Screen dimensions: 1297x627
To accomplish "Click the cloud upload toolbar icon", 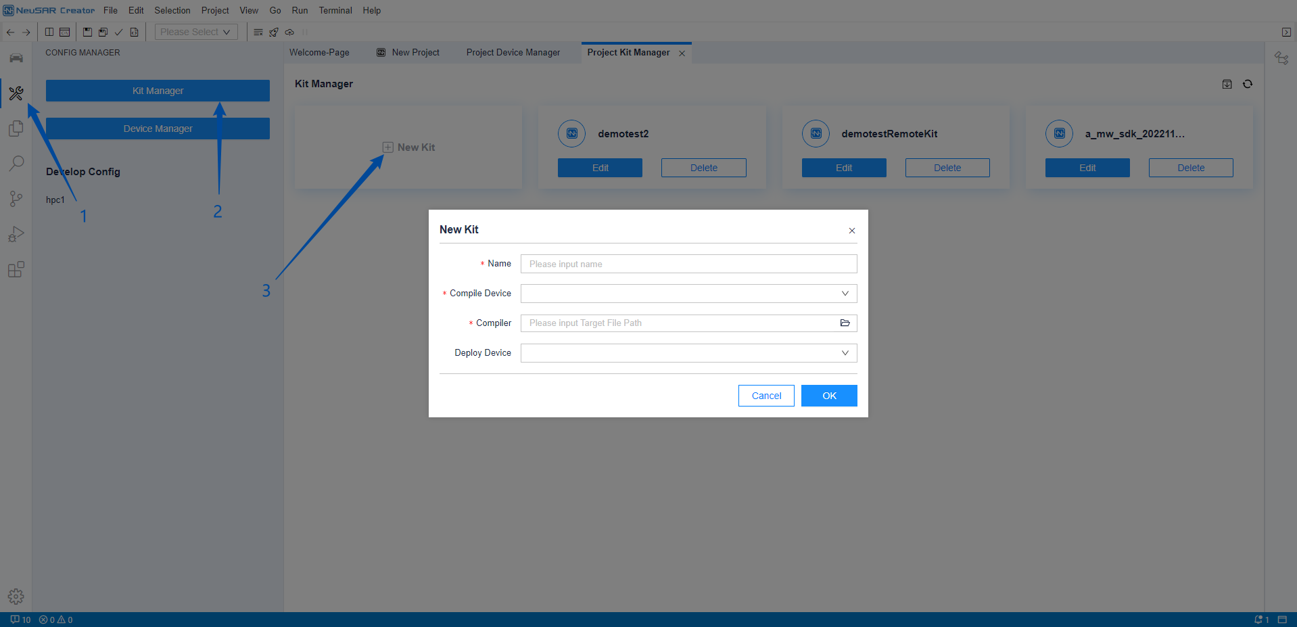I will click(289, 32).
